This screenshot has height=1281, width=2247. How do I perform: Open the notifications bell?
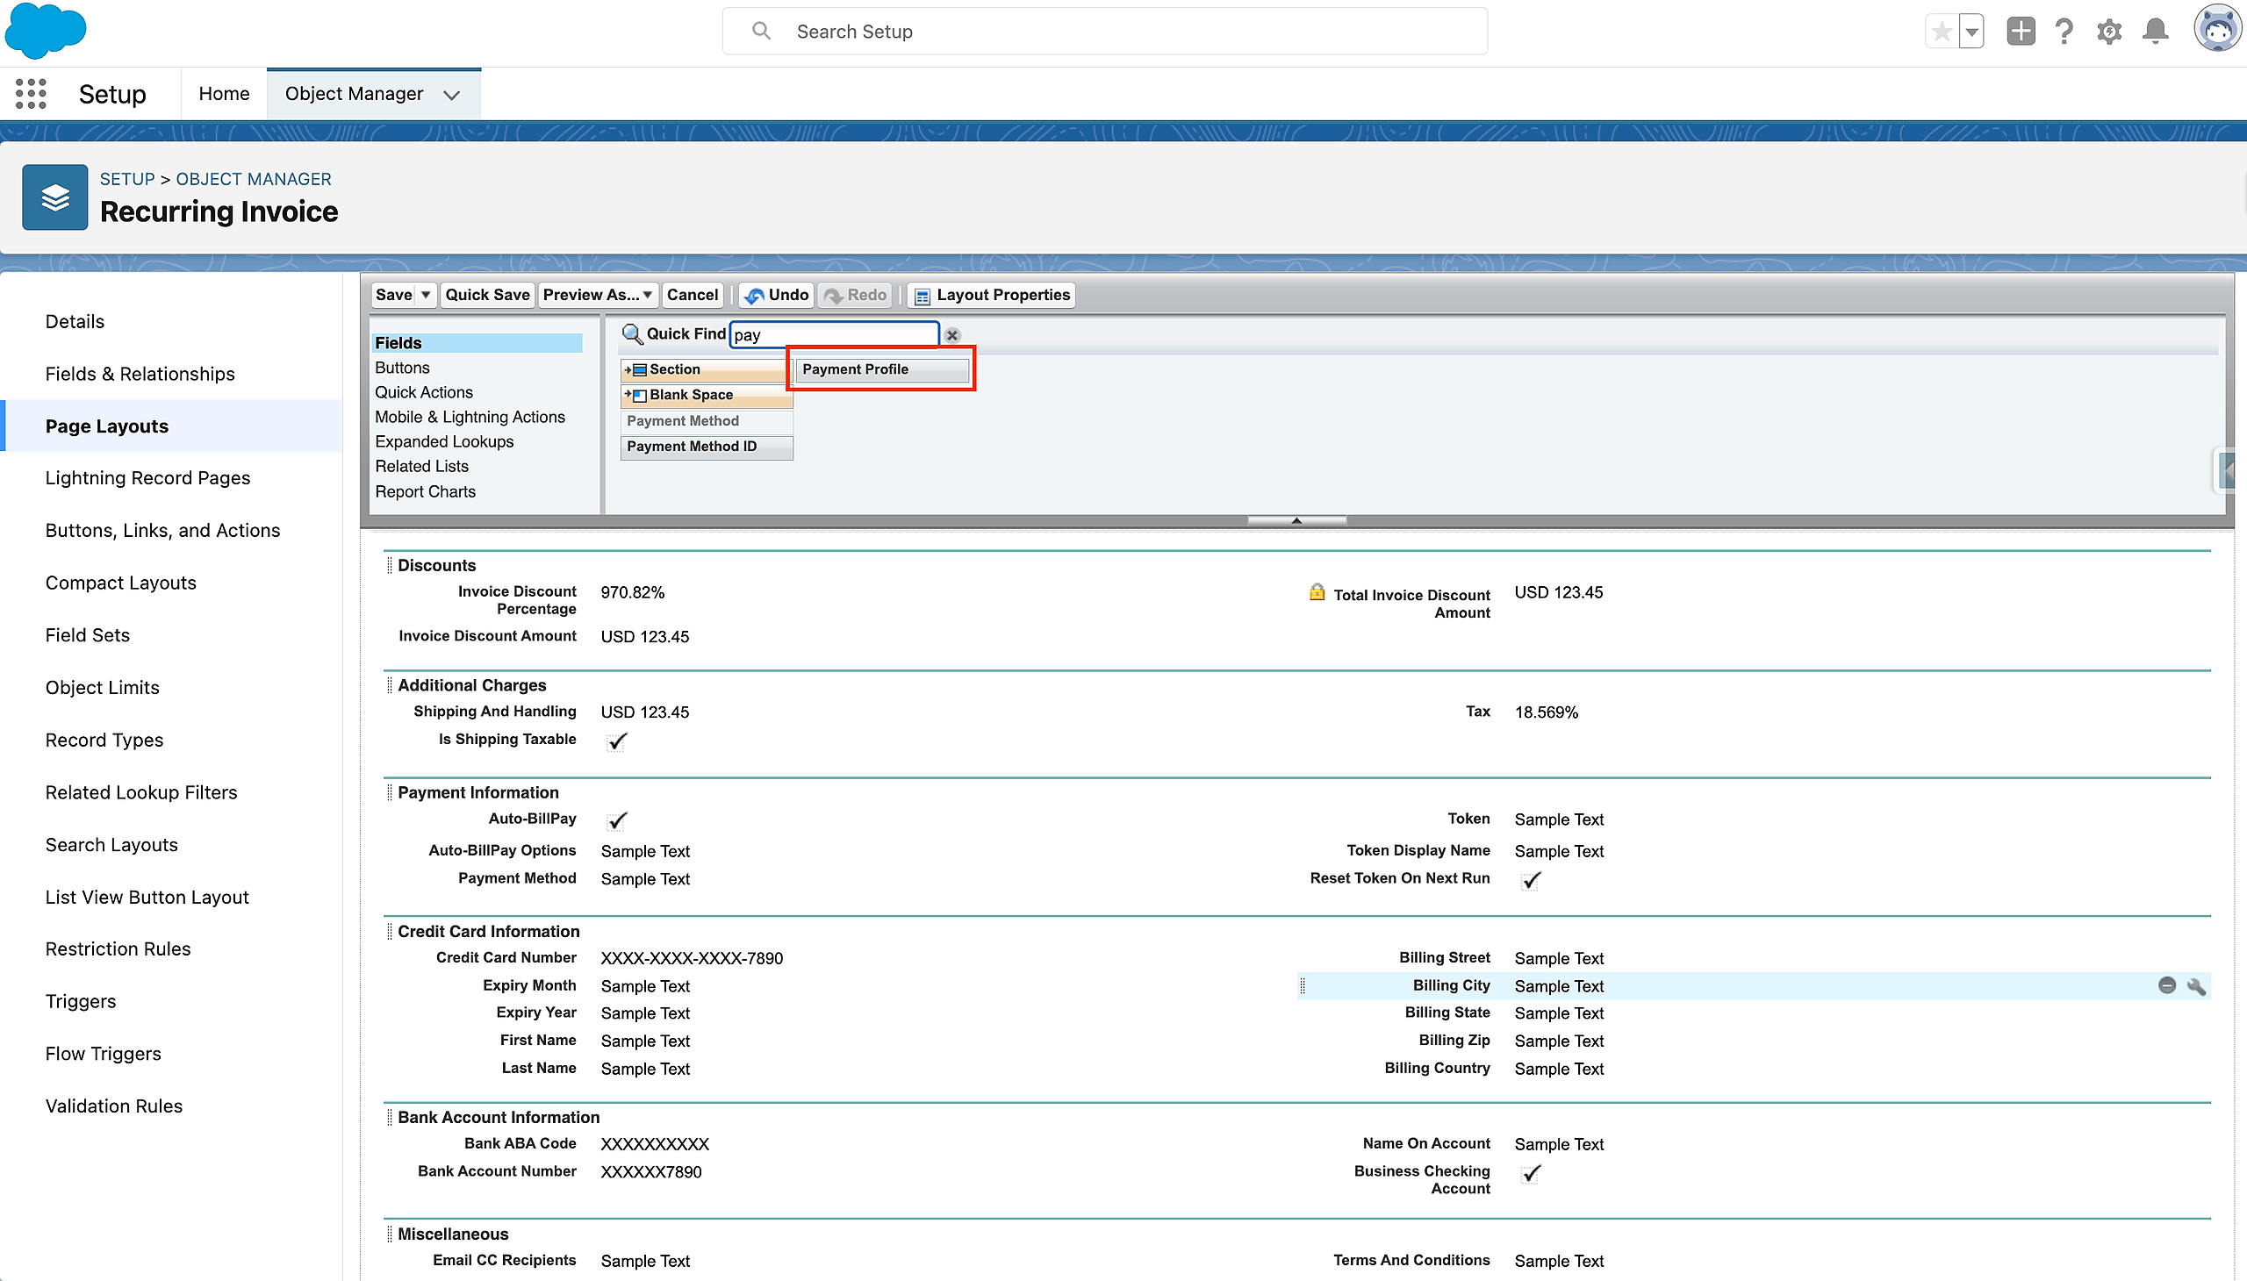[2155, 32]
